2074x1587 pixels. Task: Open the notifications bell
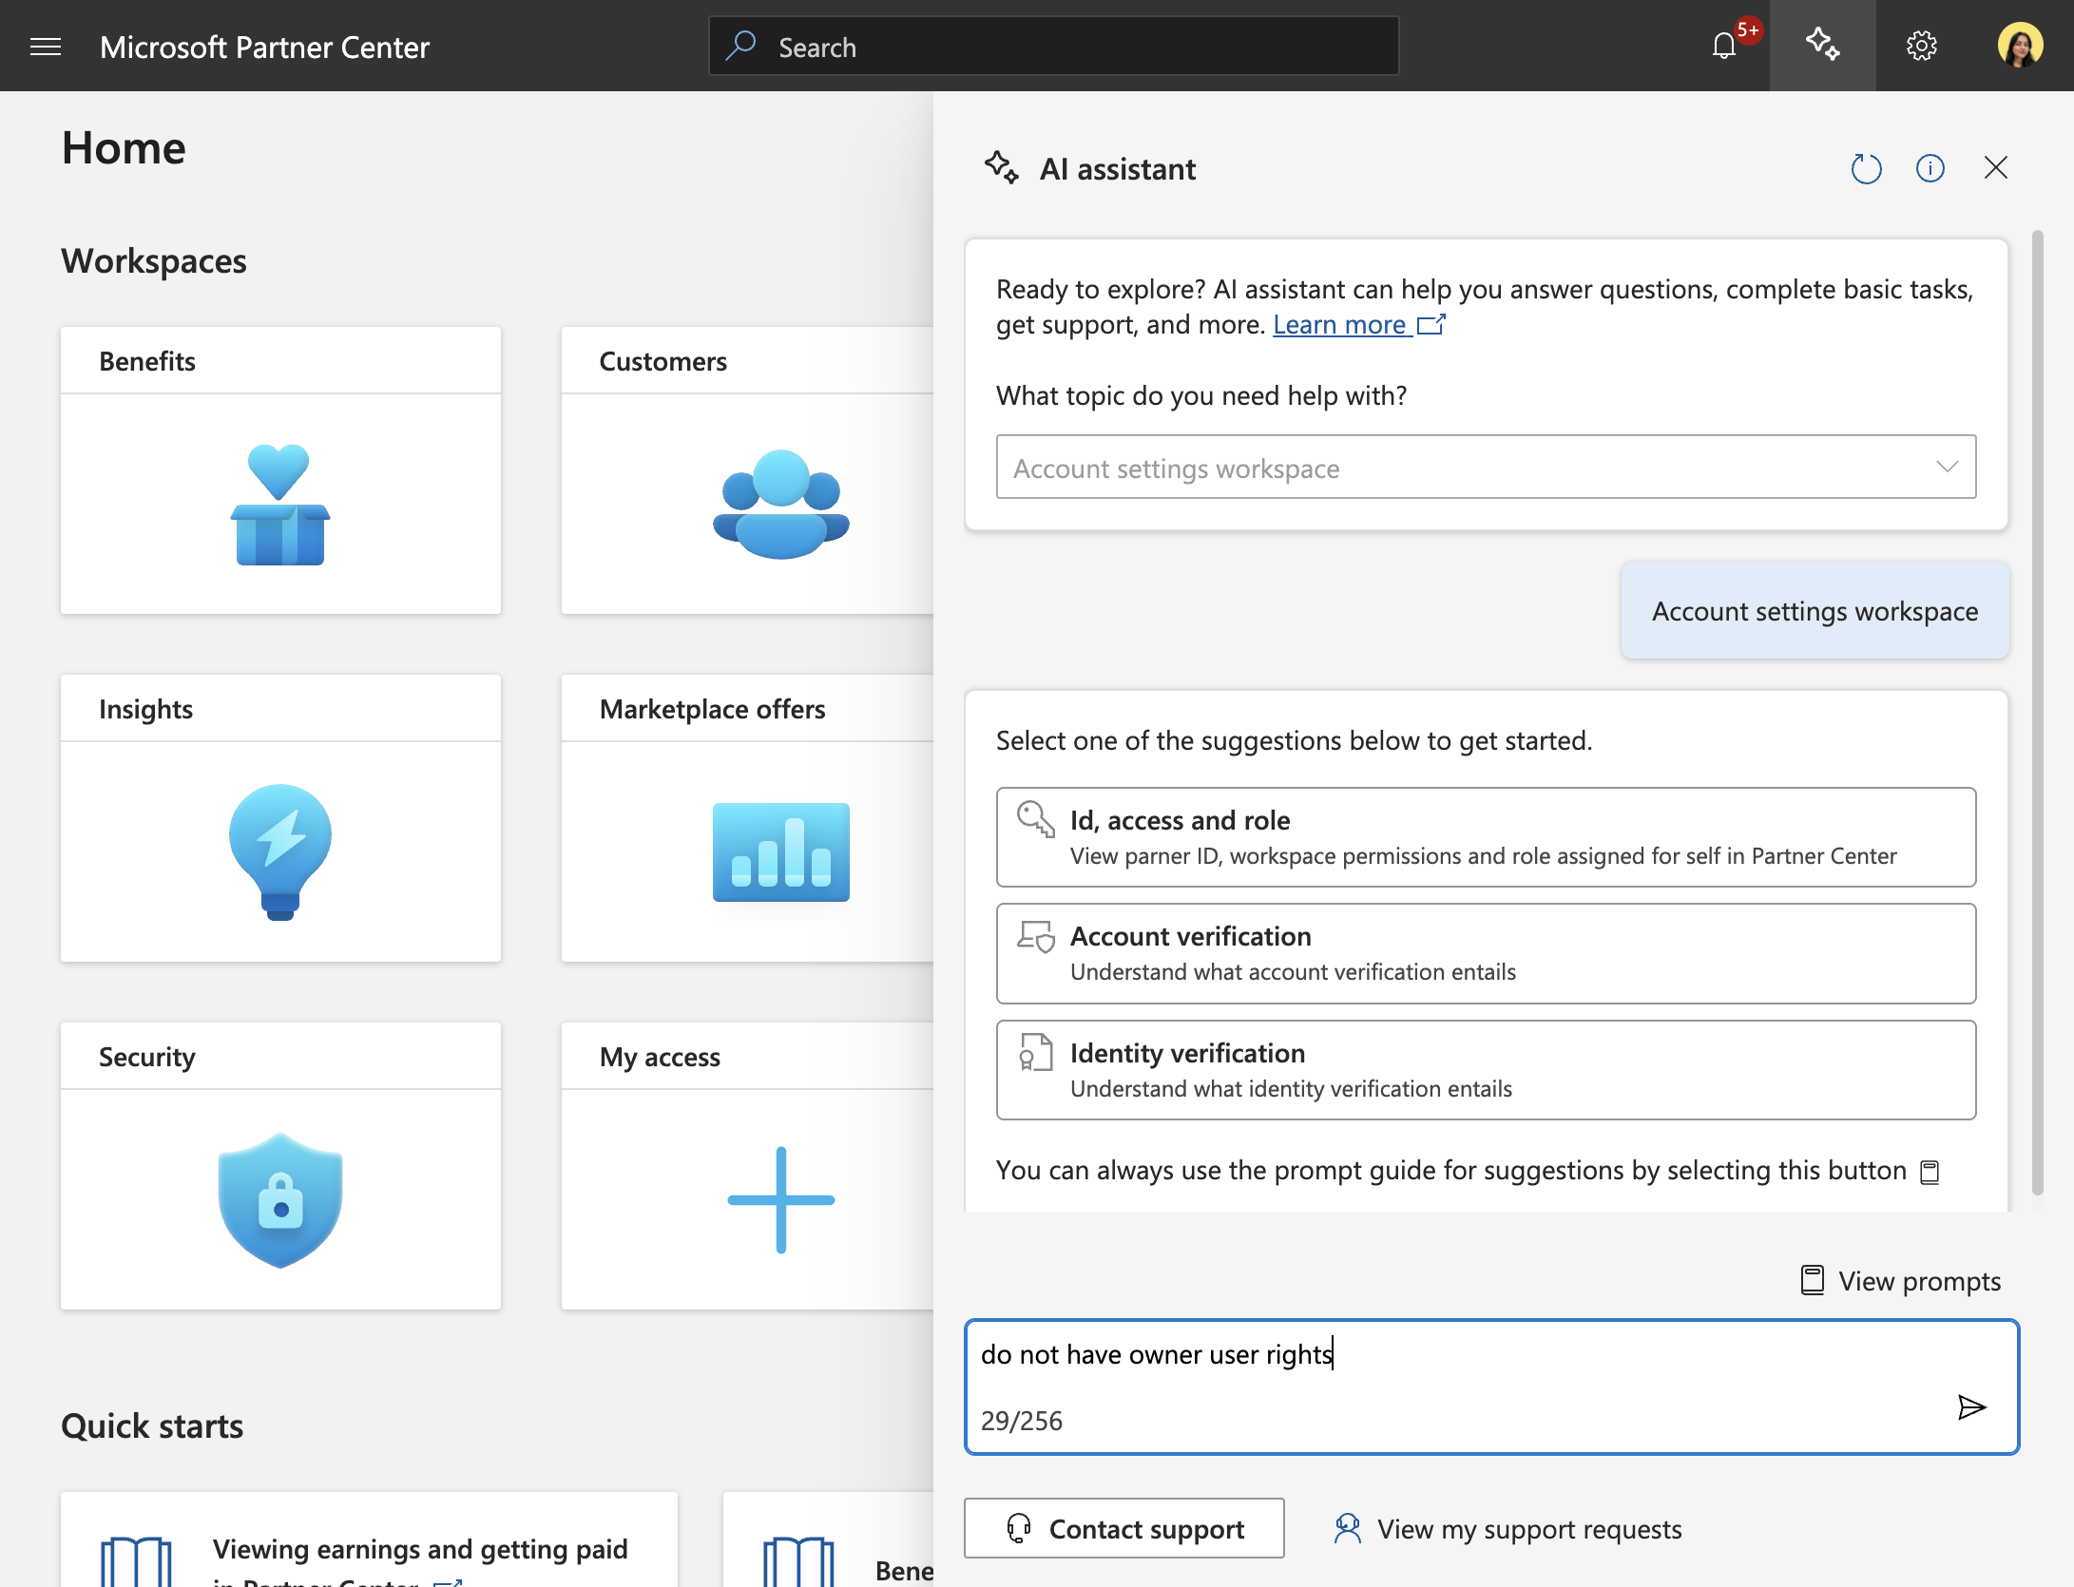click(1724, 46)
